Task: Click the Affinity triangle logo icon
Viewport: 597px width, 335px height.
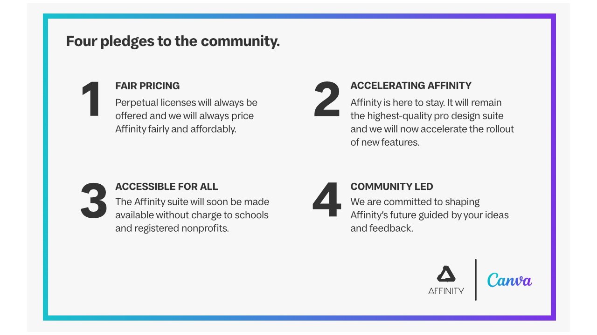Action: click(x=446, y=274)
